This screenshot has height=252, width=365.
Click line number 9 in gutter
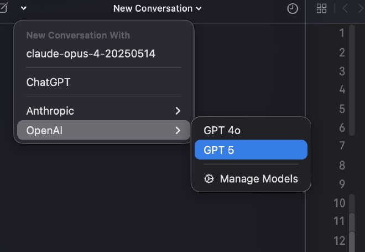[x=342, y=184]
